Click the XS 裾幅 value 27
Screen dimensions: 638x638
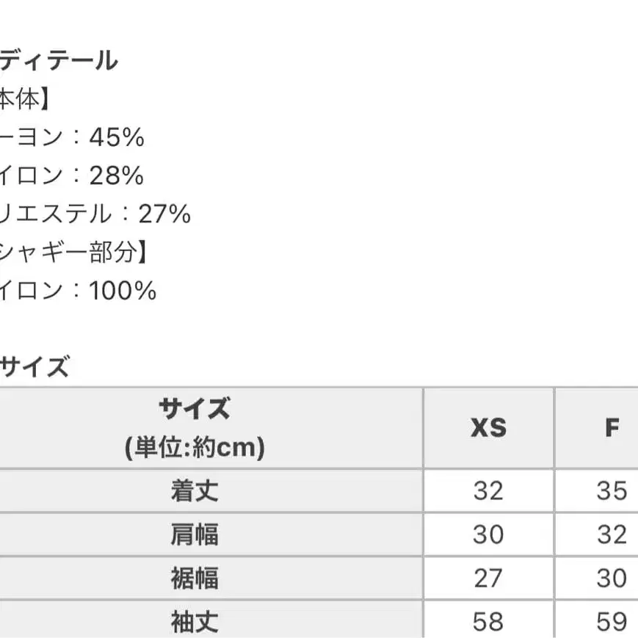point(488,579)
